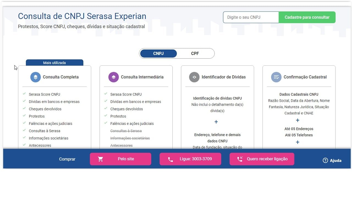Expand the plus below Até 05 Telefones
352x198 pixels.
[x=298, y=142]
